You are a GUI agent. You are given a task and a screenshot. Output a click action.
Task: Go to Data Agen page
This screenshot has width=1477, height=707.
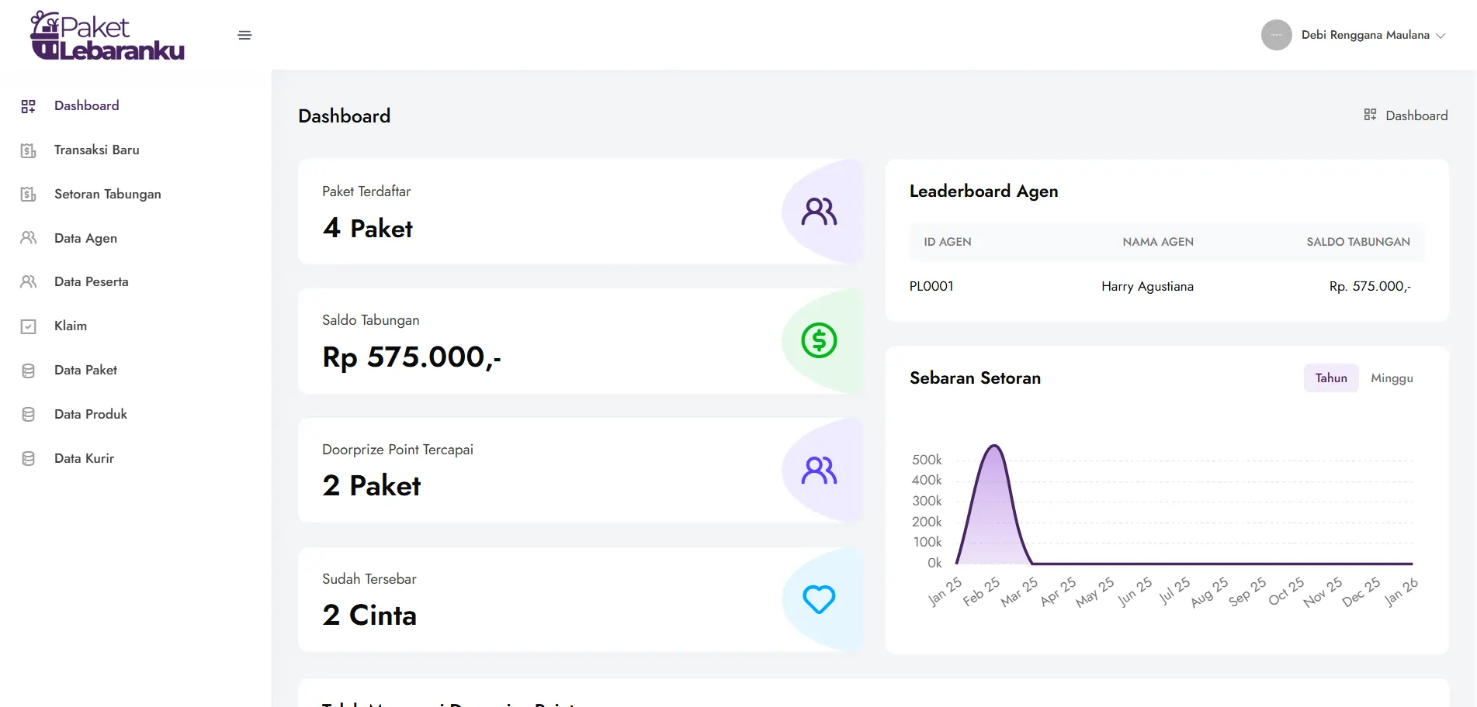coord(85,239)
